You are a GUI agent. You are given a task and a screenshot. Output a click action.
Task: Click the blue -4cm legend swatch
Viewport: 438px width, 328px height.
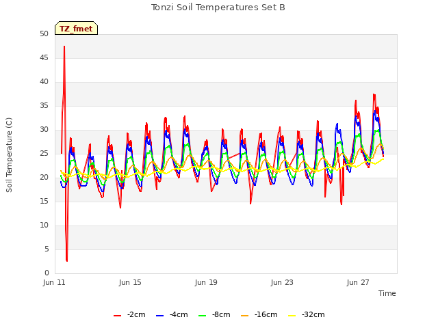(x=159, y=315)
